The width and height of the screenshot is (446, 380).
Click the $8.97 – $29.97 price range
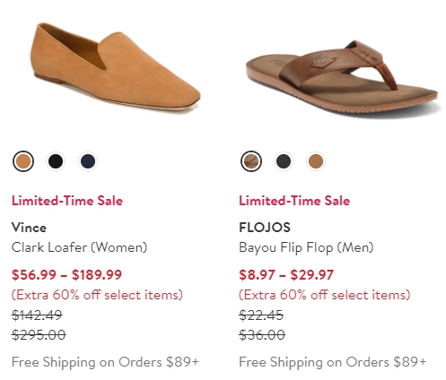pyautogui.click(x=286, y=275)
